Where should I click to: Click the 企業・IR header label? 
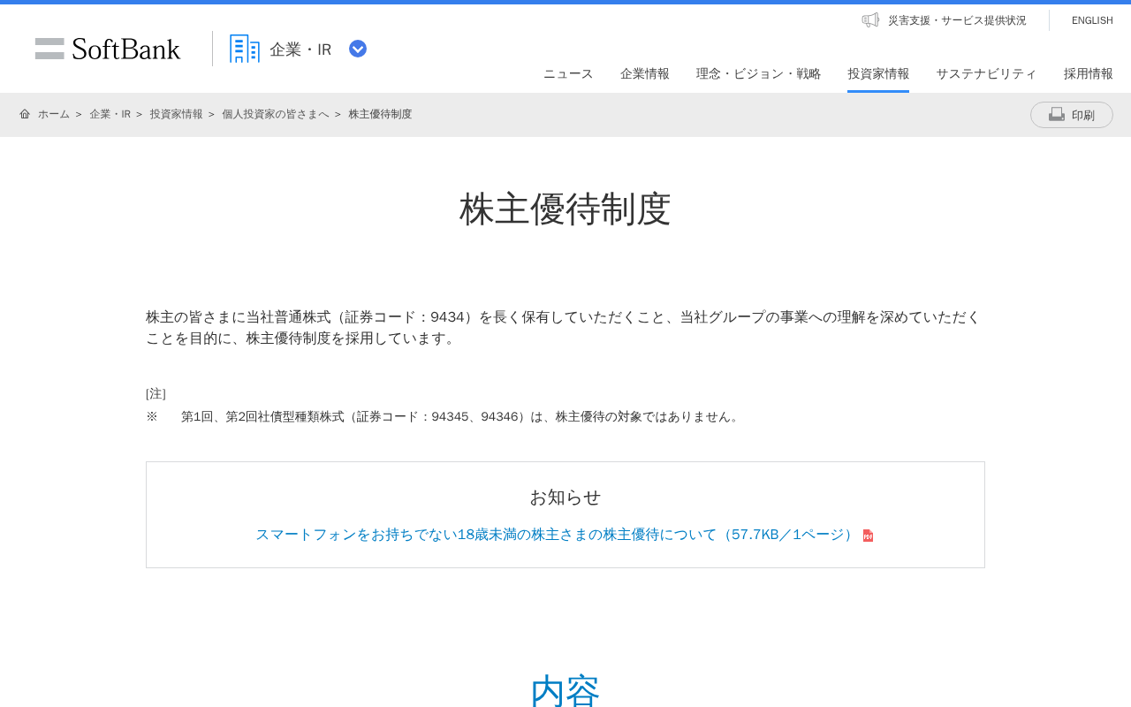300,49
